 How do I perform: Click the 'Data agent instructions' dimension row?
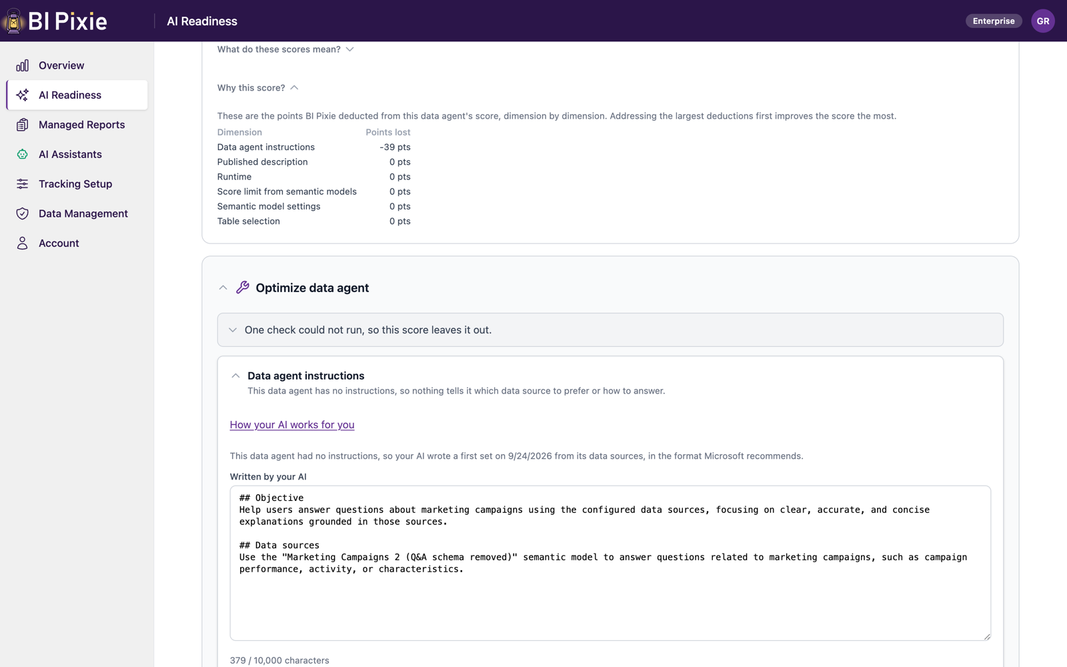click(313, 147)
